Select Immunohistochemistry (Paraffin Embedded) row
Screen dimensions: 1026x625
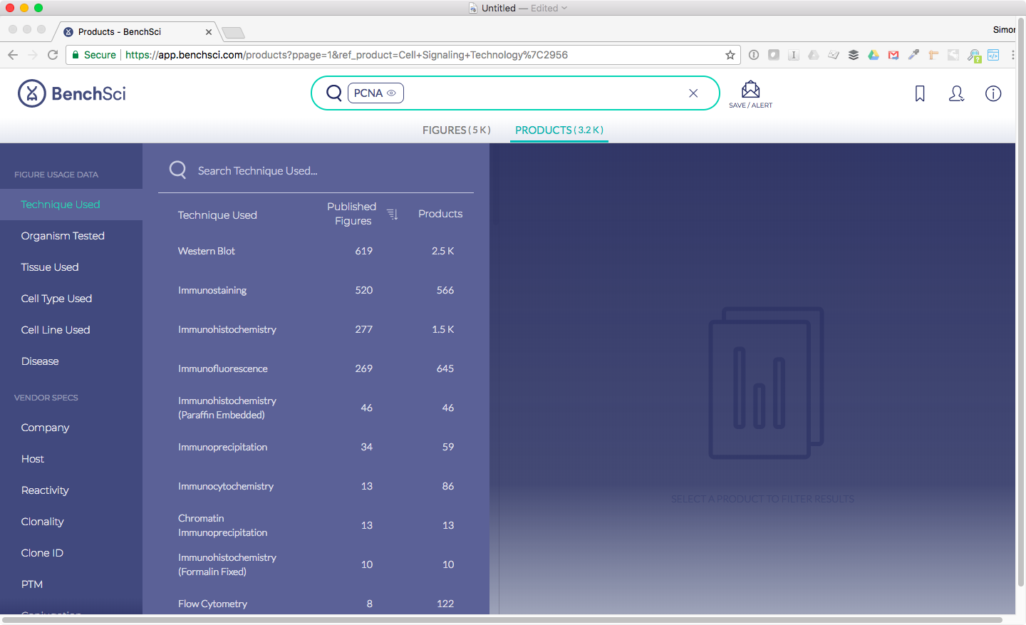(x=316, y=408)
